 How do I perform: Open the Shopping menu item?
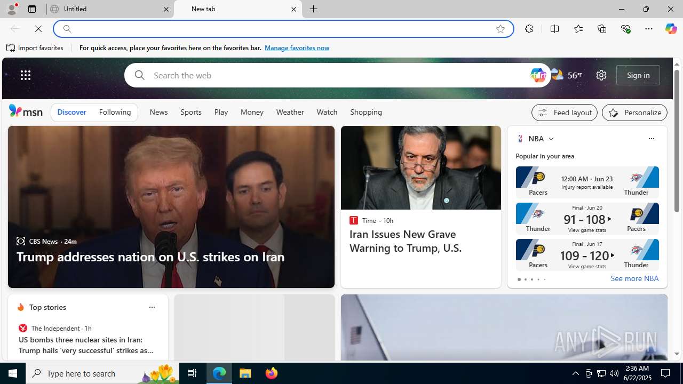366,112
